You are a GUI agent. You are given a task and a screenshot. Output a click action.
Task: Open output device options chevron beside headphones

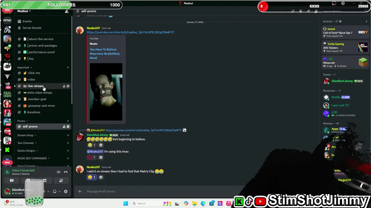59,192
